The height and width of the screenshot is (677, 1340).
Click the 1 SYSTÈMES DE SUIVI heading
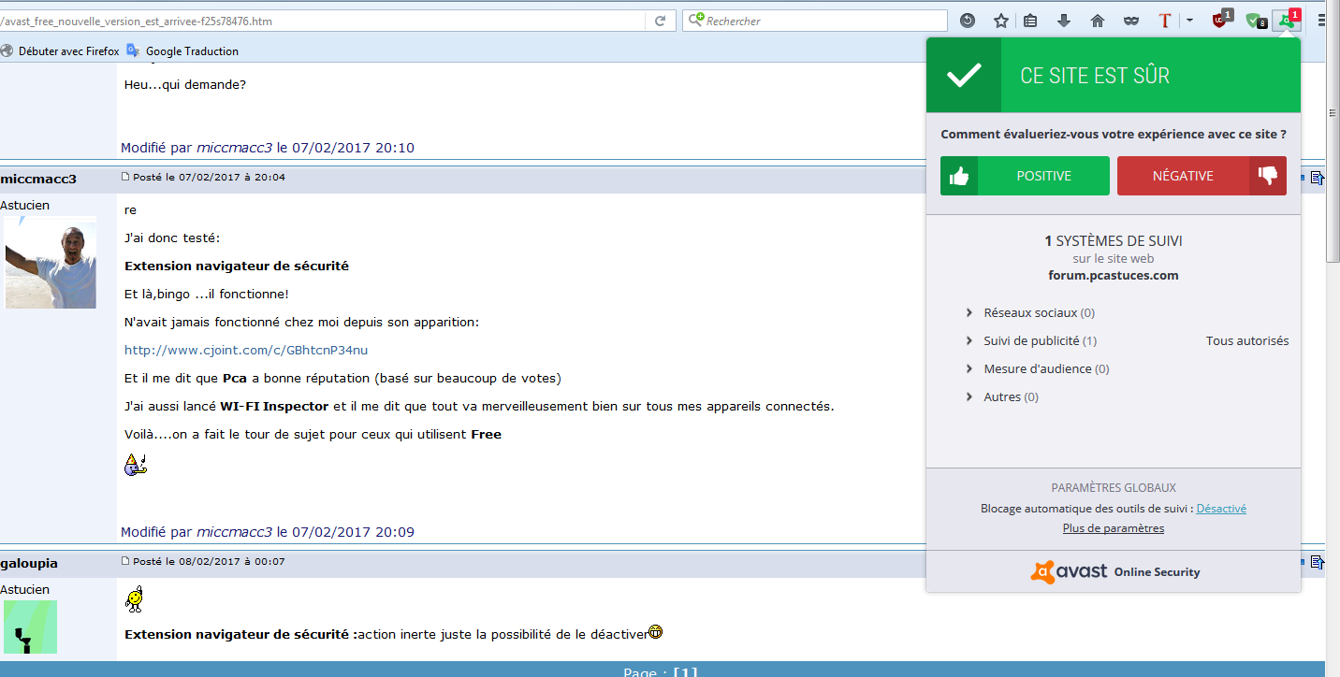point(1114,241)
